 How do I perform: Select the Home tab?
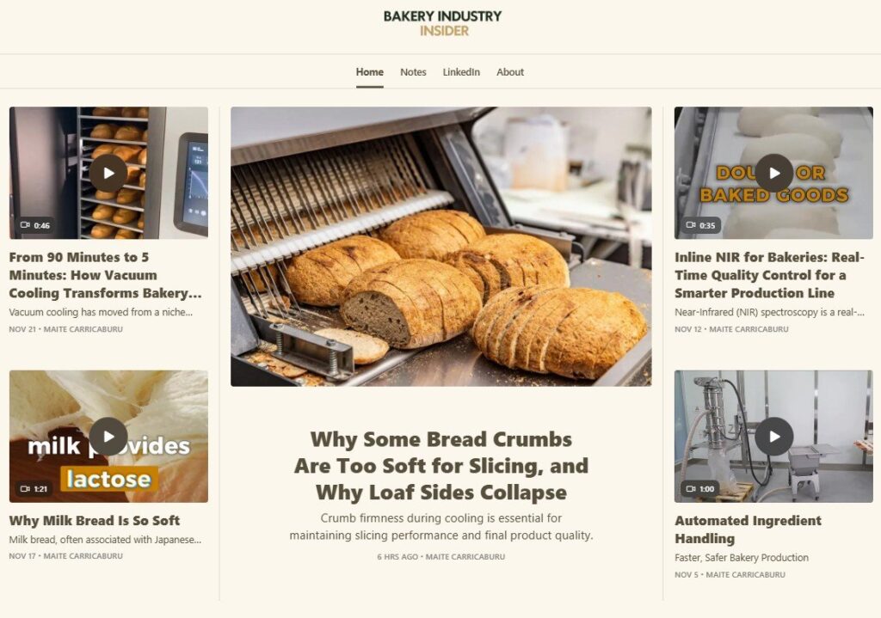370,72
